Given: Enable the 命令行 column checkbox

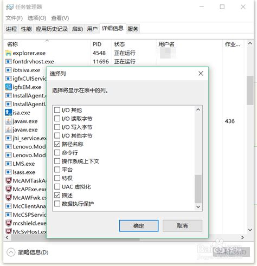Looking at the screenshot, I should pos(57,152).
